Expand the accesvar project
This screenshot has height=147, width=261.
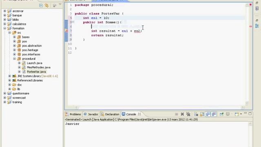pos(4,11)
